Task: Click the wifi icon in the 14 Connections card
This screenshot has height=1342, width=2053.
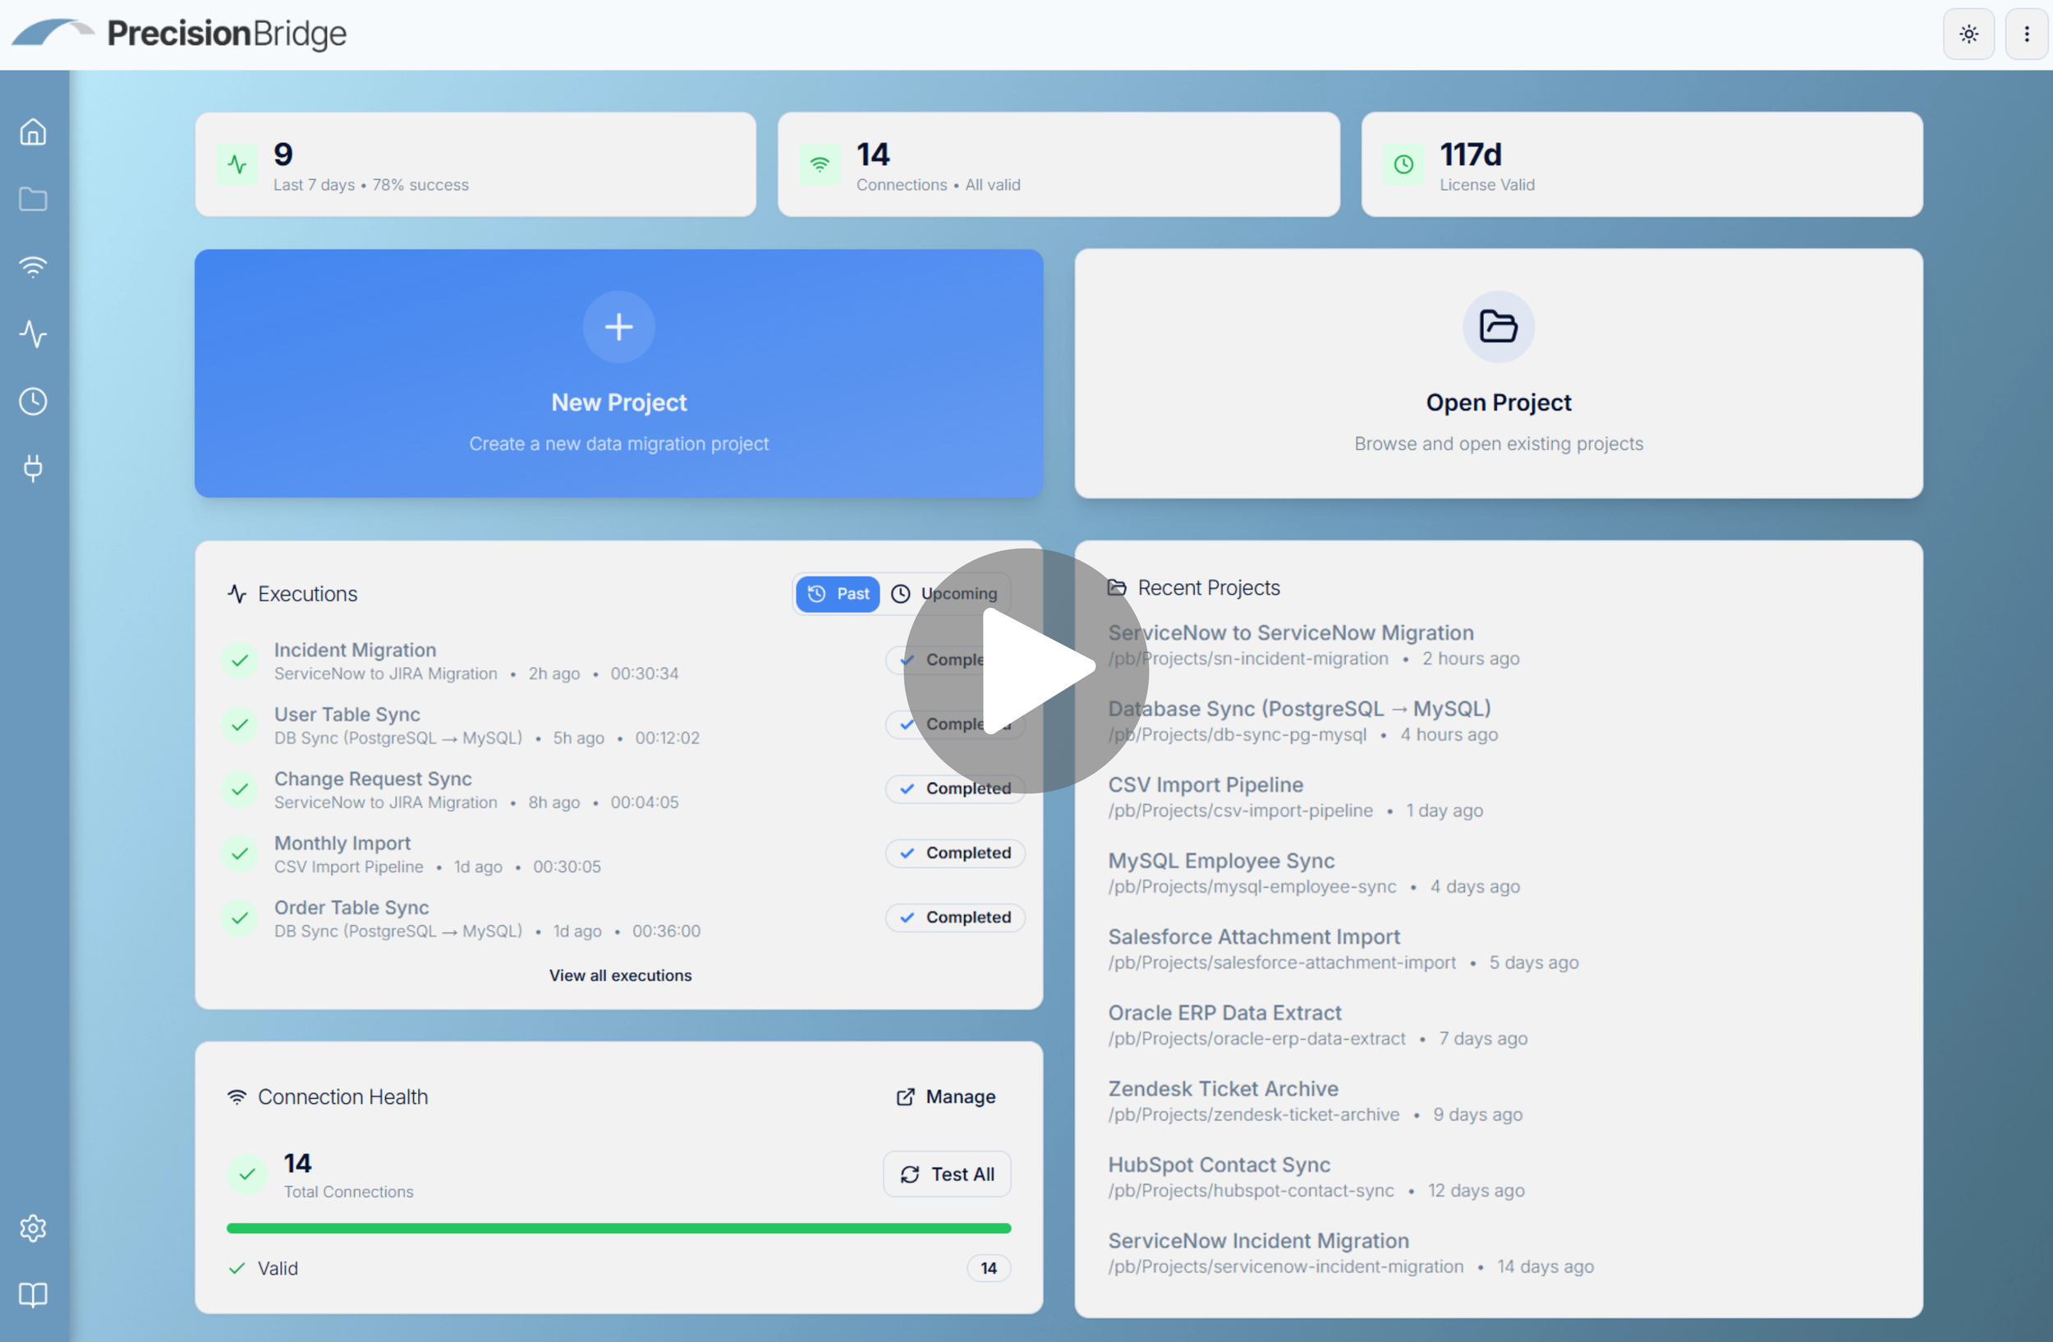Action: tap(820, 164)
